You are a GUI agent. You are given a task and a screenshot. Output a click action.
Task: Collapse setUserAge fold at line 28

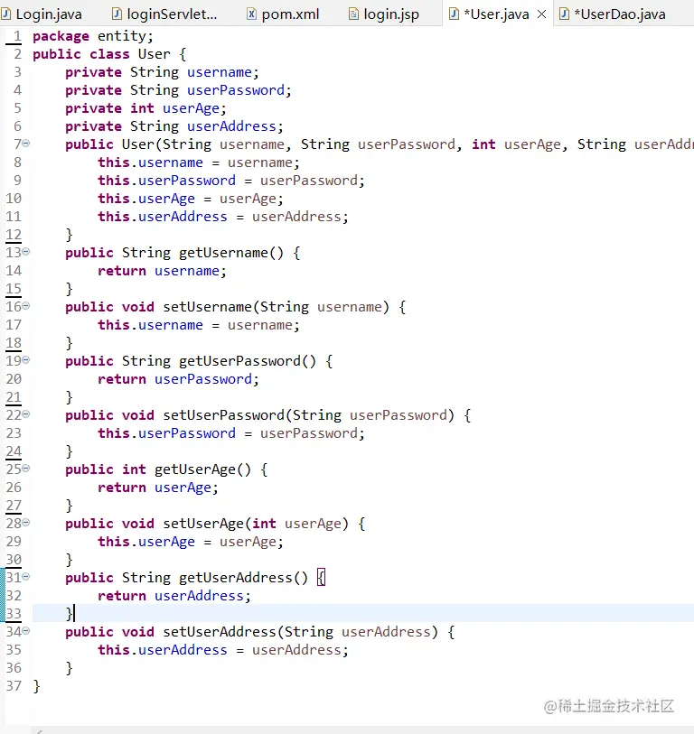[x=26, y=522]
